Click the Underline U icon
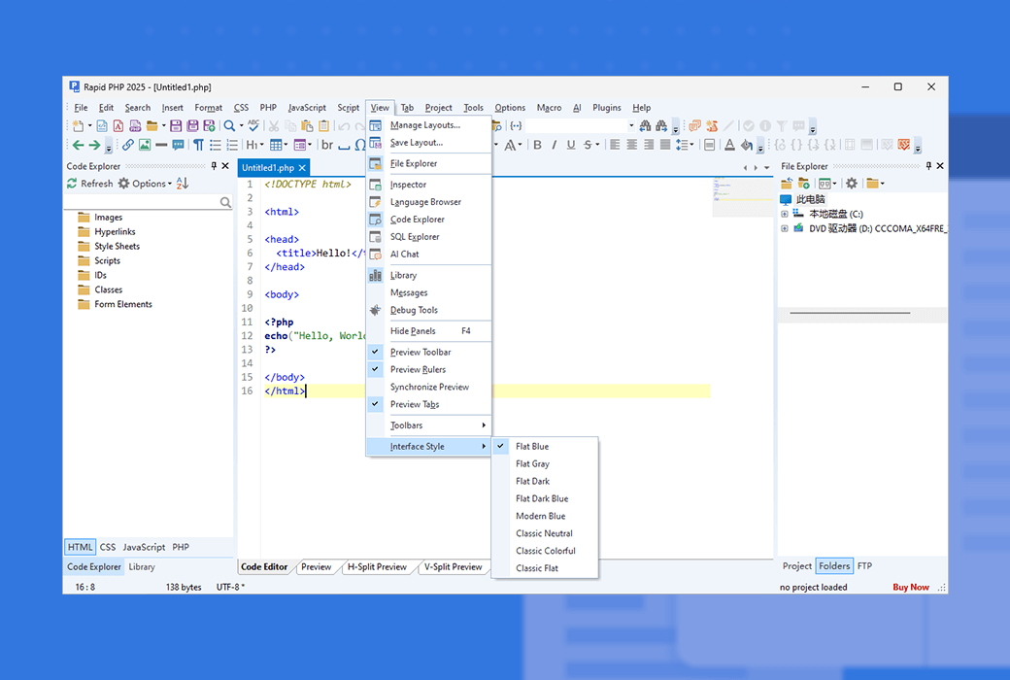 571,145
